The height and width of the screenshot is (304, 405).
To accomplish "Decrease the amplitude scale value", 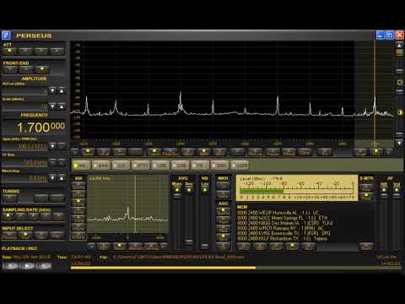I will coord(52,106).
